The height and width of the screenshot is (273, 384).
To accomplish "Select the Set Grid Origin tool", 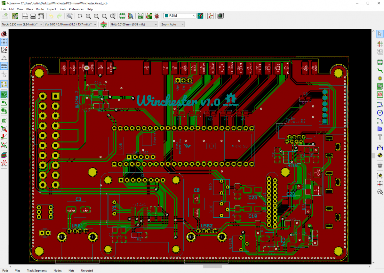I will 380,184.
